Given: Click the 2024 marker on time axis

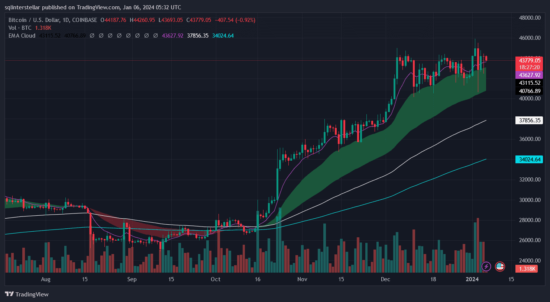Looking at the screenshot, I should 472,279.
